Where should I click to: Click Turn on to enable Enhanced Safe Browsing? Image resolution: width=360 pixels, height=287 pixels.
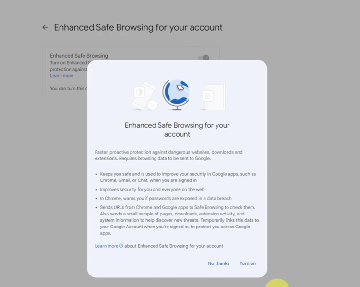[248, 263]
